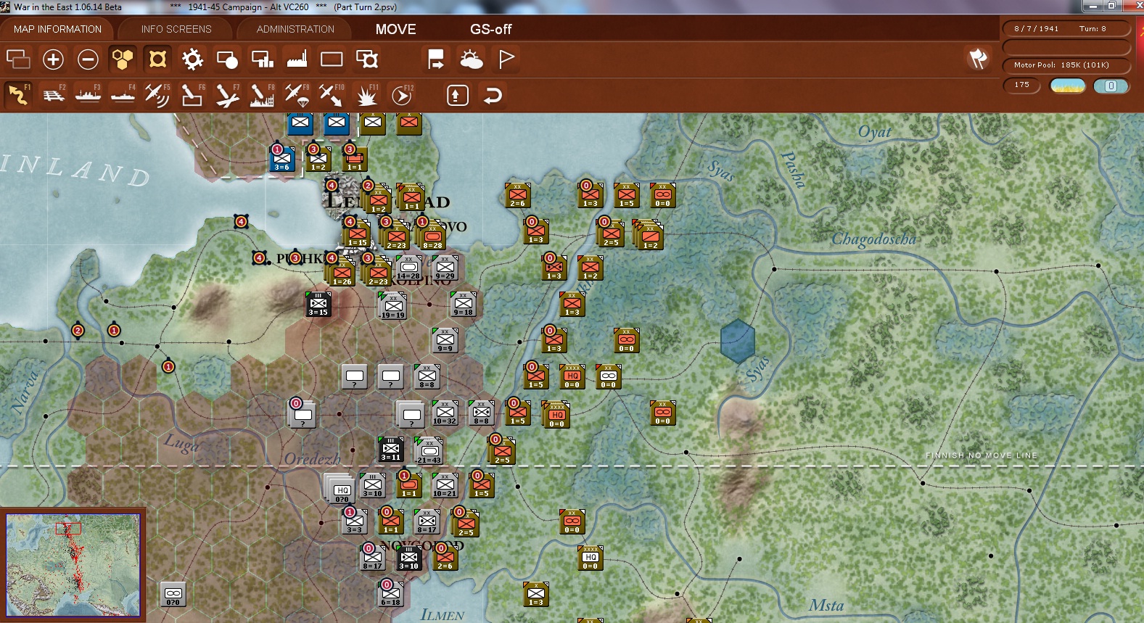1144x623 pixels.
Task: Select the F4 ship mode
Action: point(123,95)
